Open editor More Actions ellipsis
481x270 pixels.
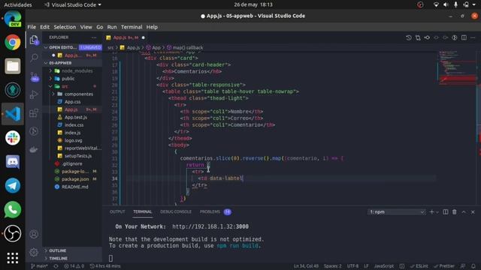pos(473,37)
